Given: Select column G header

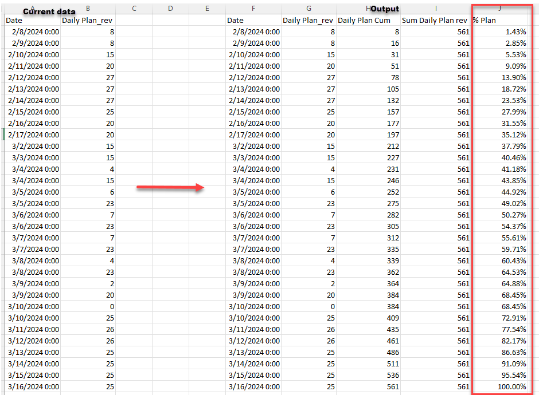Looking at the screenshot, I should (308, 9).
